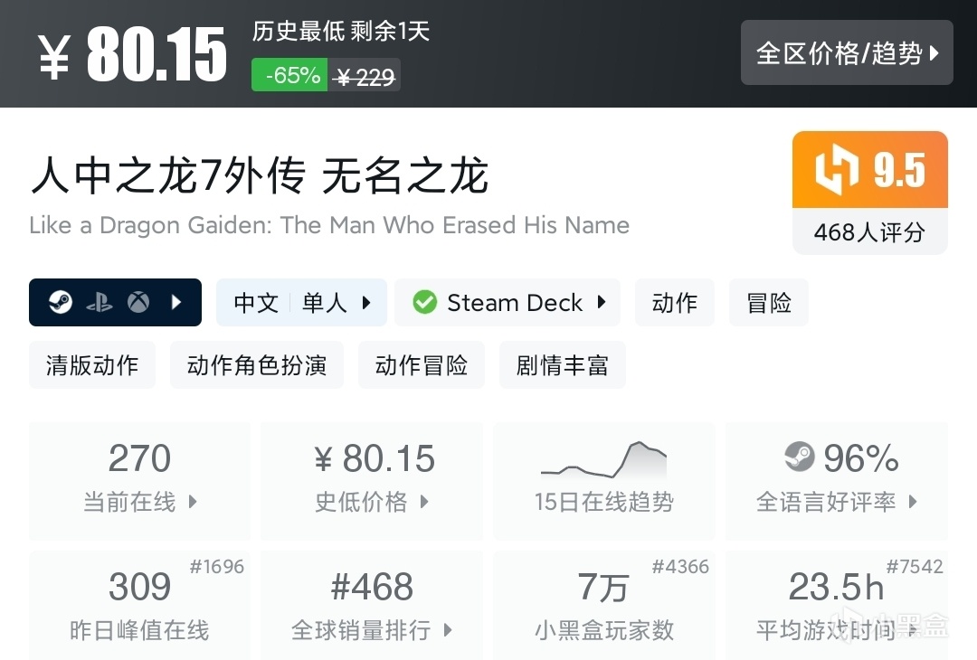Select the 动作 genre tag
977x660 pixels.
point(674,303)
